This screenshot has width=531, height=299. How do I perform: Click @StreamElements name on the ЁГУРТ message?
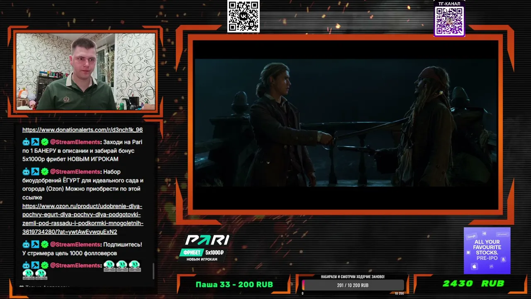[75, 172]
